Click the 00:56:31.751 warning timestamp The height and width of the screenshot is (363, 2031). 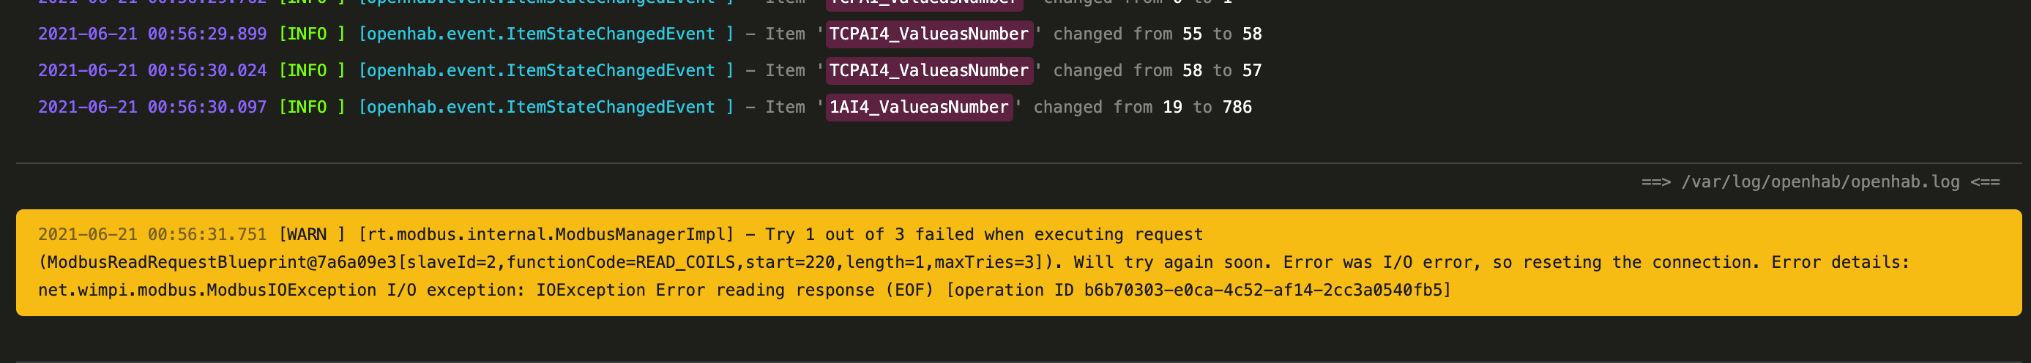pyautogui.click(x=207, y=235)
